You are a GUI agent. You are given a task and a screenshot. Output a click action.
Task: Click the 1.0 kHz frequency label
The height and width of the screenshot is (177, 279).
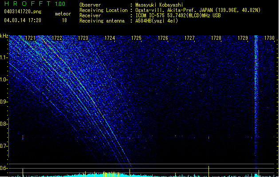tap(4, 80)
